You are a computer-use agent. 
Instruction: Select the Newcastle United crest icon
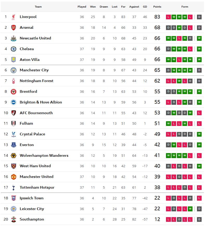point(14,38)
